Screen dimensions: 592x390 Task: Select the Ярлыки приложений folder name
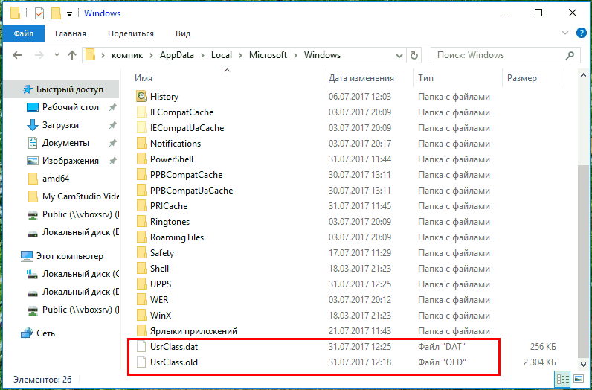point(193,331)
